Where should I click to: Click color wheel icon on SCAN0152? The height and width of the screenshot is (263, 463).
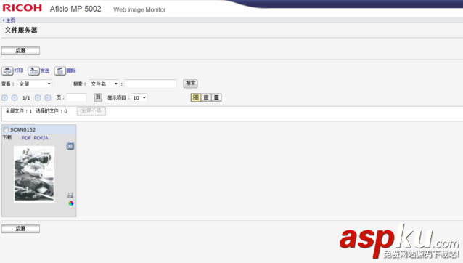71,203
